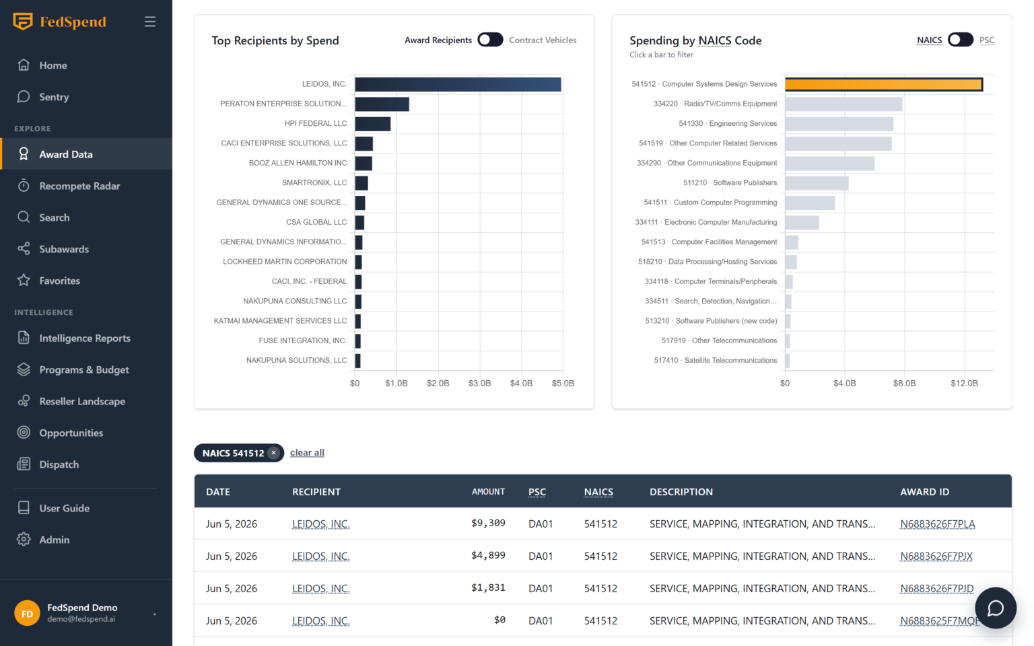The image size is (1034, 646).
Task: Toggle NAICS / PSC chart switch
Action: (961, 40)
